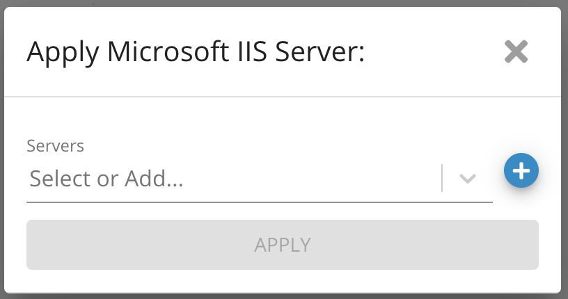
Task: Focus the Servers selection box
Action: (x=230, y=179)
